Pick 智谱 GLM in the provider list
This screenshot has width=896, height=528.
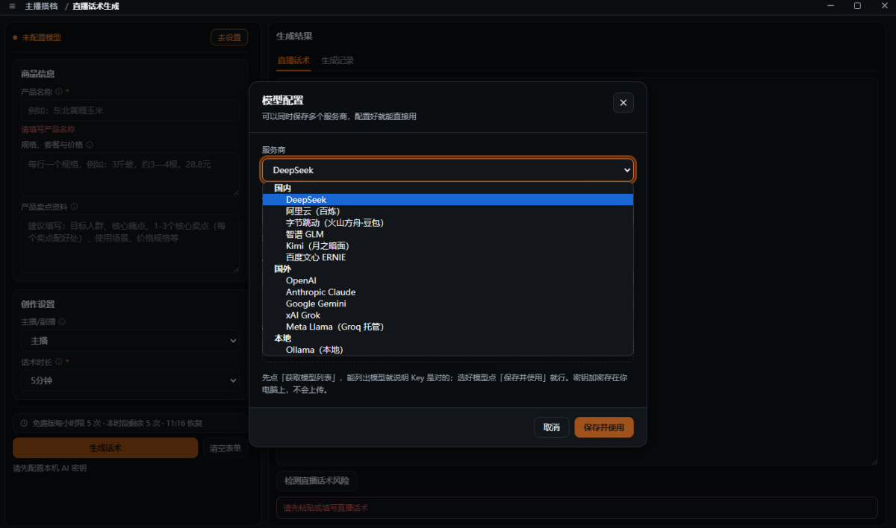click(x=448, y=234)
